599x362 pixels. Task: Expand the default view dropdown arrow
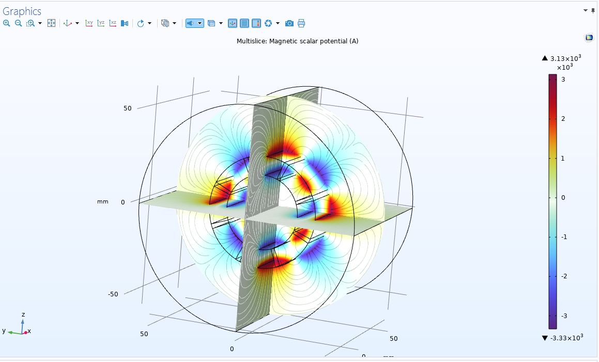pyautogui.click(x=78, y=23)
